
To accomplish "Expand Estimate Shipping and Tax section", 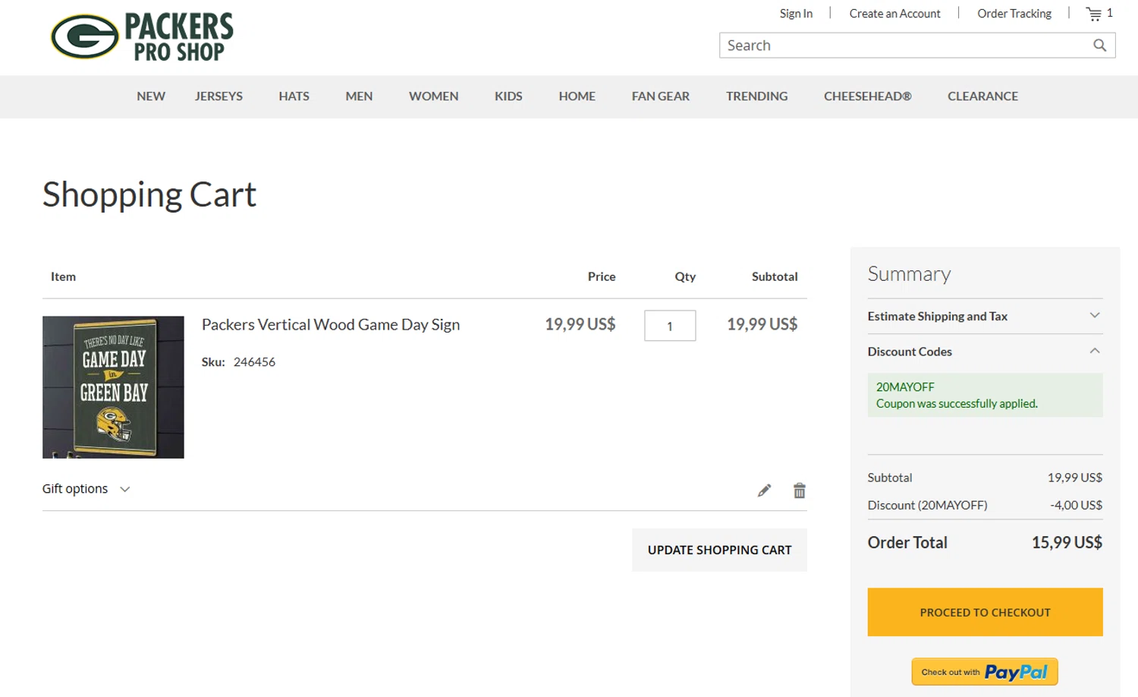I will coord(985,316).
